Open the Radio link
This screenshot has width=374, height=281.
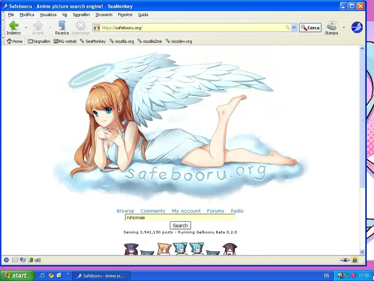[237, 211]
